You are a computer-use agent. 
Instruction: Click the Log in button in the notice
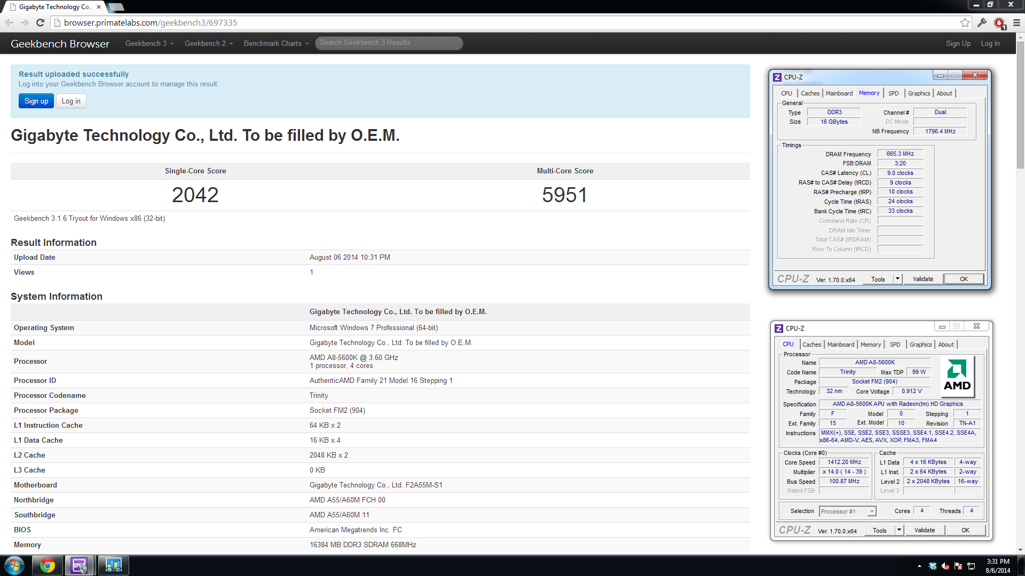[71, 101]
